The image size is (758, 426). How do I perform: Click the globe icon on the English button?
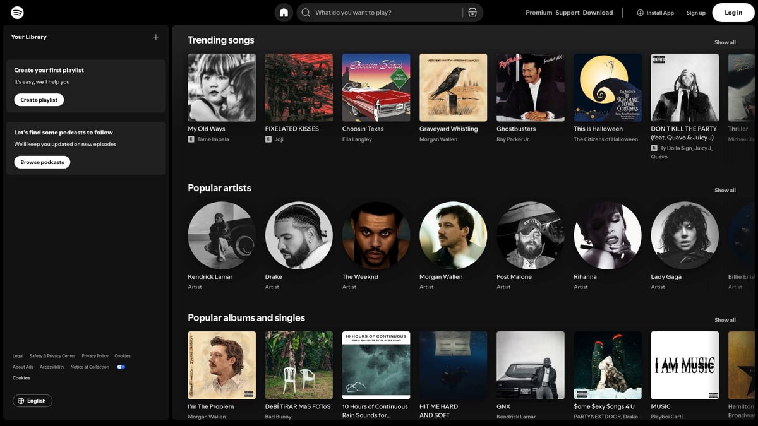21,400
